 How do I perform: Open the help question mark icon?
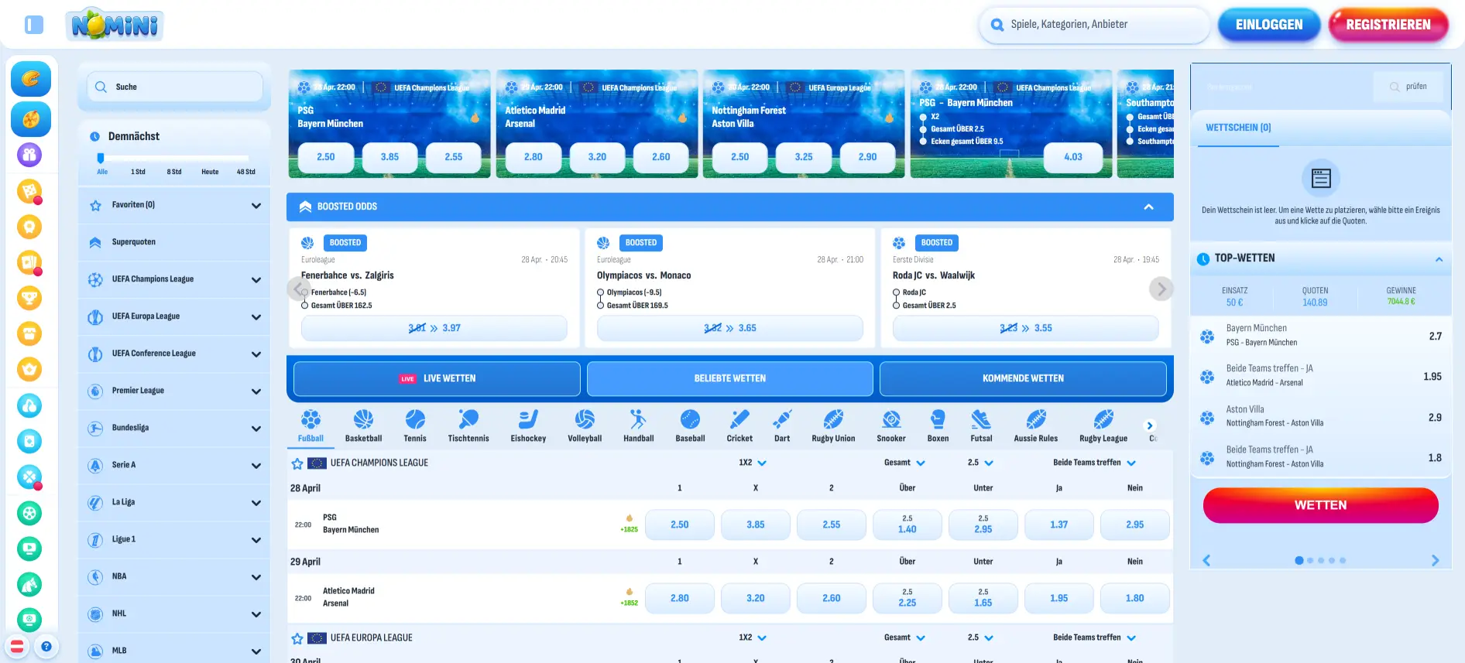(46, 646)
